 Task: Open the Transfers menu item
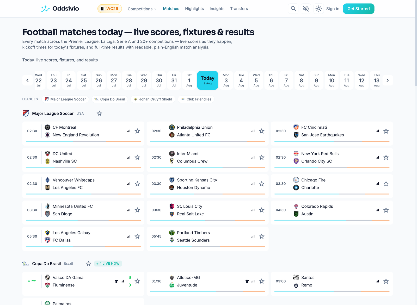(239, 9)
